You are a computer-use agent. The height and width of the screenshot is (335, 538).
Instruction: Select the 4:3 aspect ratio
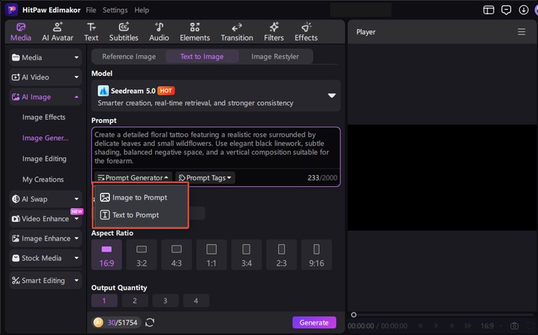pos(177,255)
